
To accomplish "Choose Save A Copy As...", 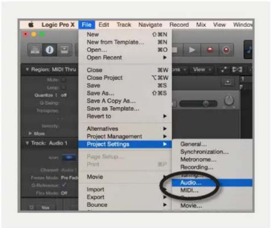I will (125, 101).
